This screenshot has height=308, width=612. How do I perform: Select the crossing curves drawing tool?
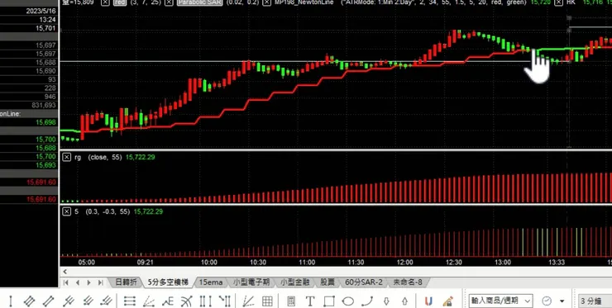tap(187, 301)
